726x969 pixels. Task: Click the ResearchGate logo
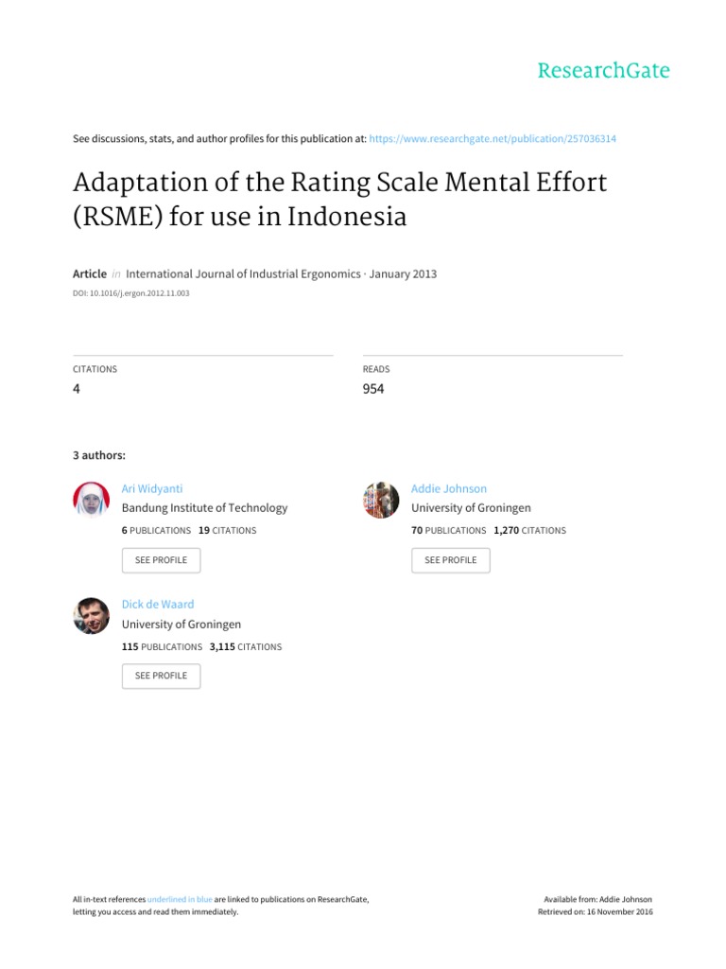pos(603,70)
